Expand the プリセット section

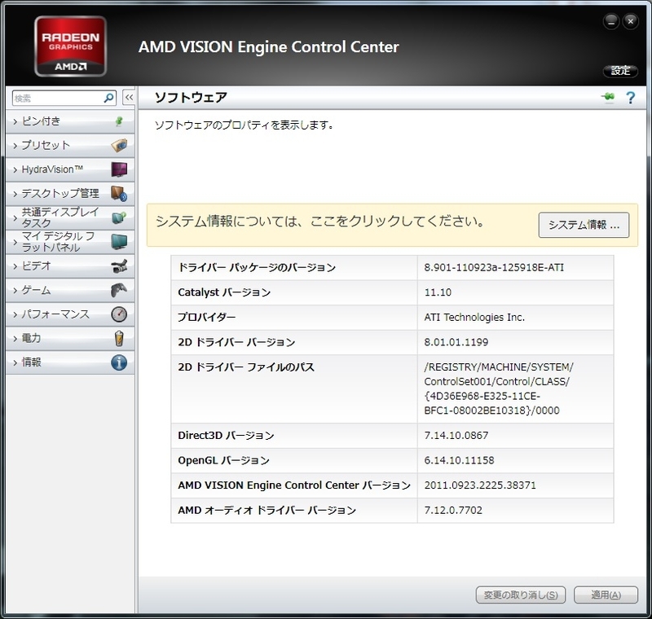click(x=70, y=146)
